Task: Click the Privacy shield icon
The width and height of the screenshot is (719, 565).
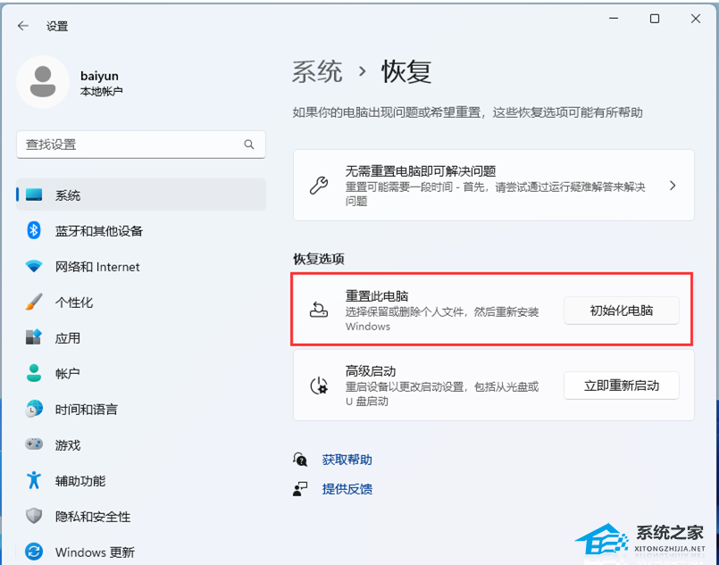Action: coord(34,516)
